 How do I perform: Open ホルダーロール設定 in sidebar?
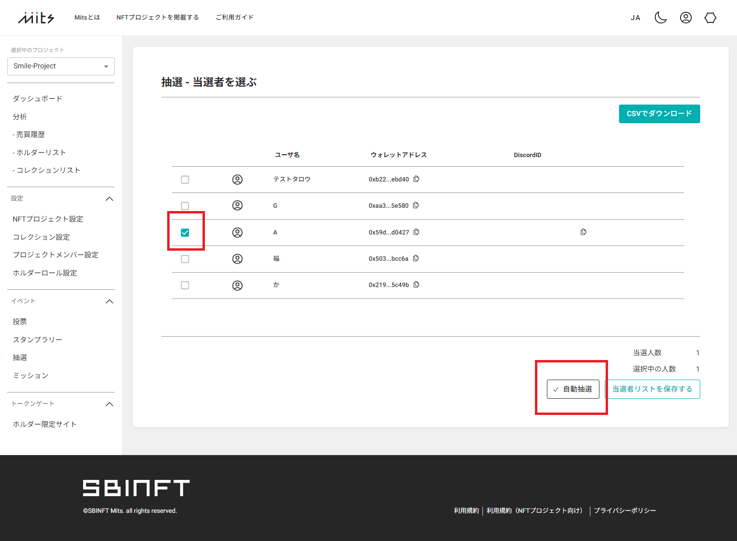(45, 273)
